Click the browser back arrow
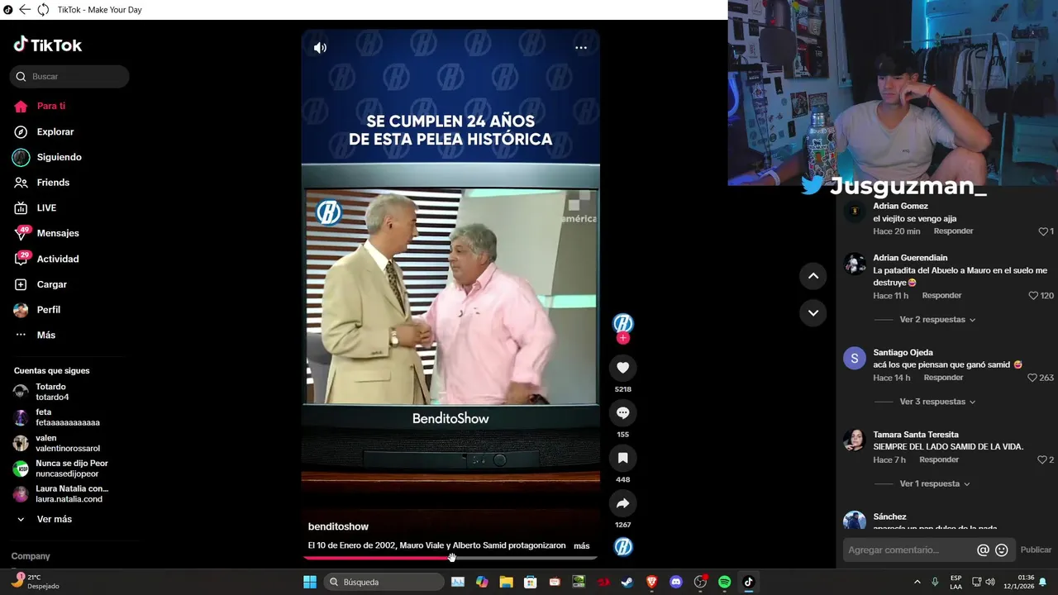 (25, 10)
